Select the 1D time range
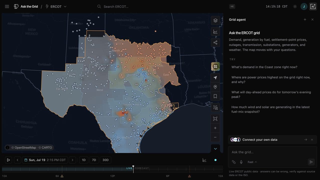This screenshot has height=180, width=320. [84, 160]
